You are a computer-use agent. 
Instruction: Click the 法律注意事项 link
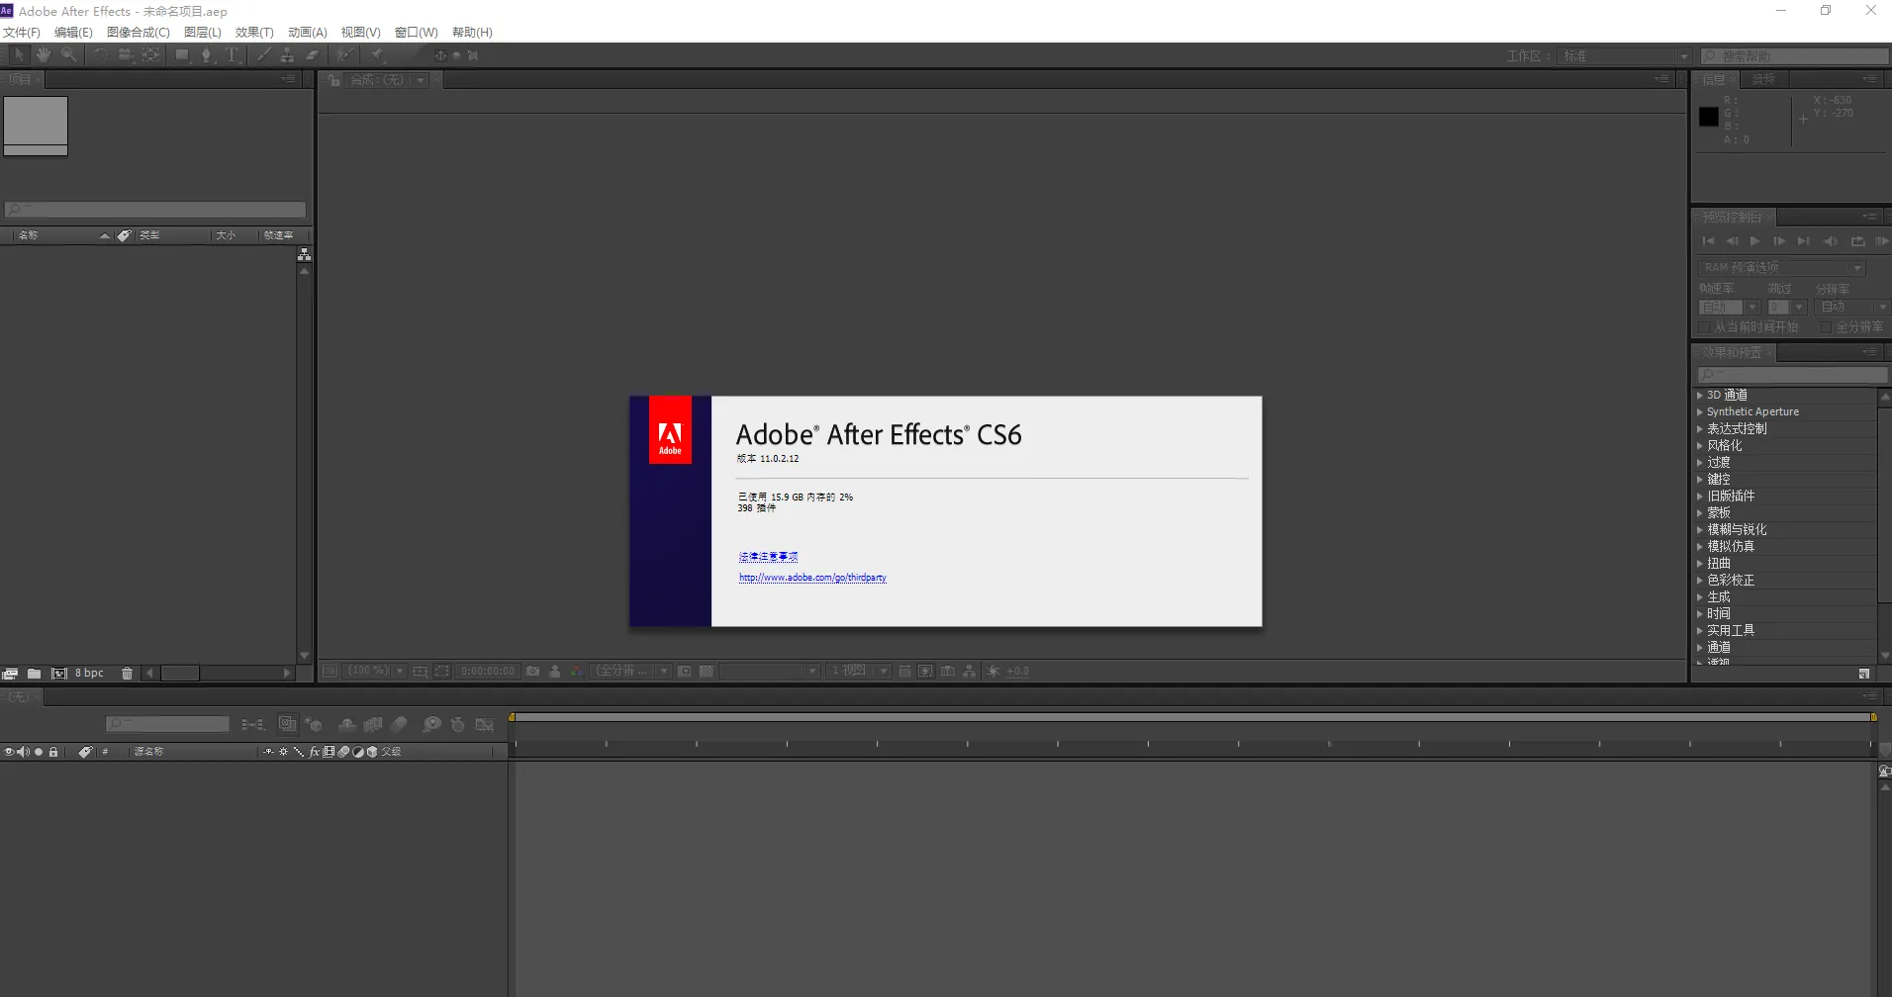pyautogui.click(x=769, y=555)
